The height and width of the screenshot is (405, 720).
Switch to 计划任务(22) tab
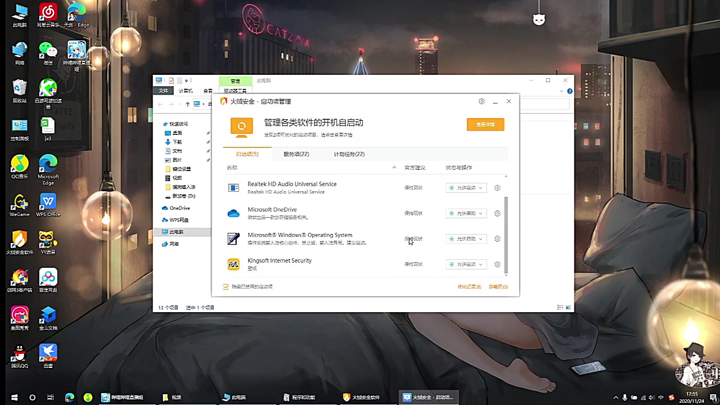pyautogui.click(x=349, y=154)
